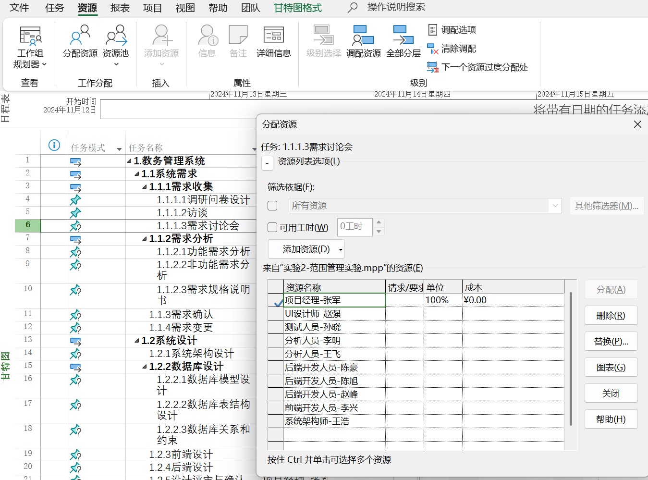Open the 添加资源(D) dropdown arrow
Screen dimensions: 648x480
point(341,249)
